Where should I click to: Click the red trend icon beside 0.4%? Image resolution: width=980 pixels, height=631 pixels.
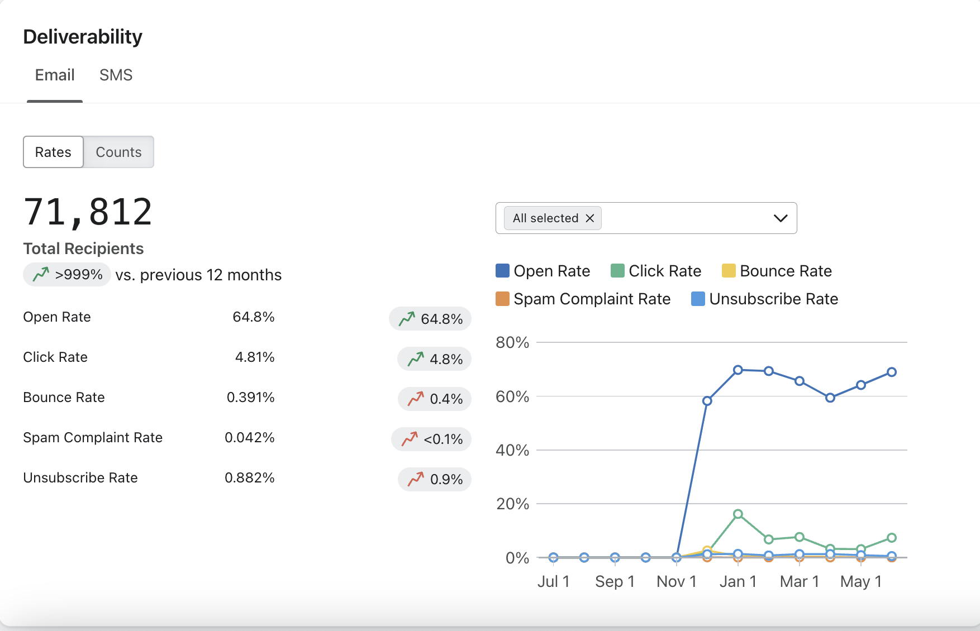point(416,399)
